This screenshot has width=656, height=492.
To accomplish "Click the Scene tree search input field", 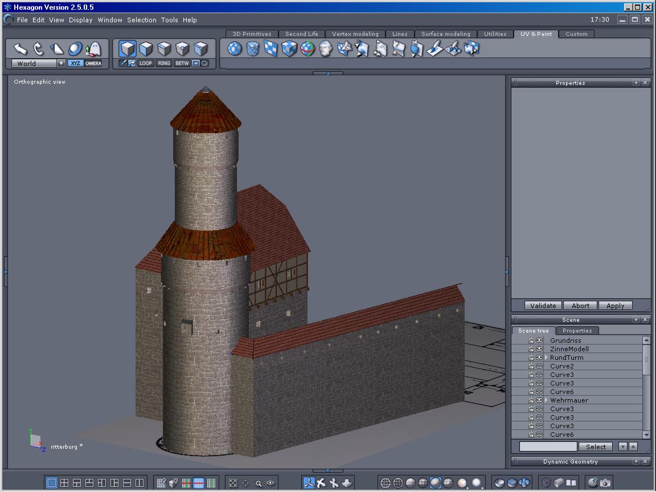I will [x=548, y=447].
